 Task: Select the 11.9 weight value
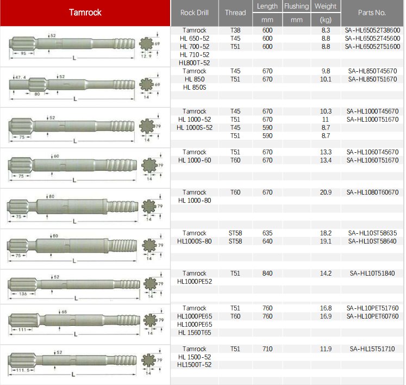(326, 349)
